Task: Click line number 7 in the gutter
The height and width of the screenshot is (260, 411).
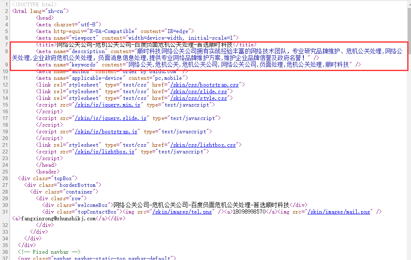Action: coord(6,45)
